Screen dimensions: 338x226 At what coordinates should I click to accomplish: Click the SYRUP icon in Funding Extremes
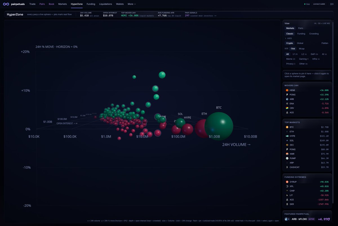coord(287,182)
